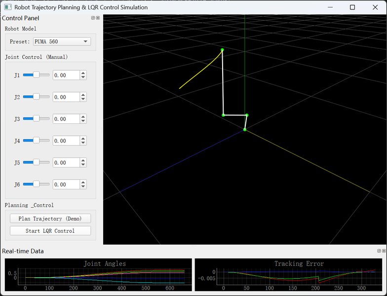Click the application icon in title bar
The width and height of the screenshot is (387, 296).
click(x=7, y=7)
